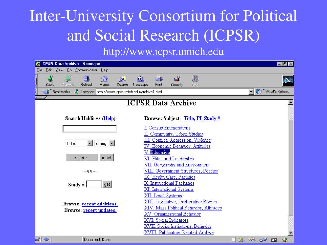327x245 pixels.
Task: Open XVIII. Publication-Related Archive link
Action: pos(179,233)
